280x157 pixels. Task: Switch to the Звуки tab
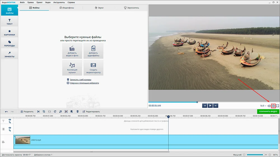pyautogui.click(x=99, y=8)
